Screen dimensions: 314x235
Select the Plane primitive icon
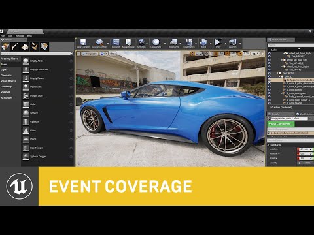(x=26, y=139)
